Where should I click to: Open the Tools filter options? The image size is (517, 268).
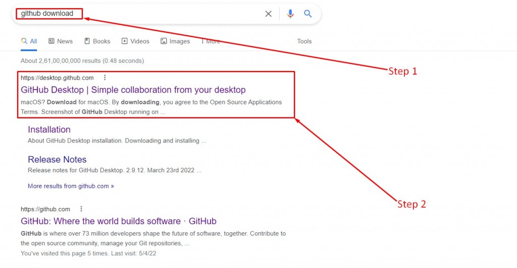point(304,41)
